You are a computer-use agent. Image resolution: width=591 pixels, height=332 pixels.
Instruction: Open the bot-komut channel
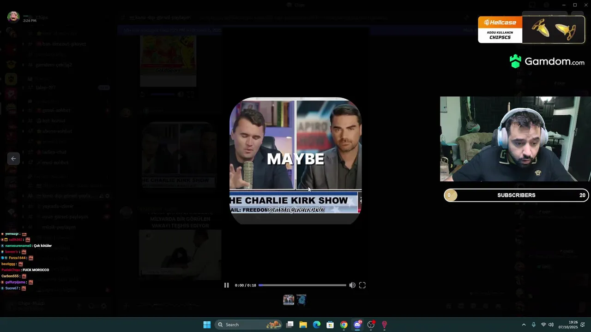[54, 120]
